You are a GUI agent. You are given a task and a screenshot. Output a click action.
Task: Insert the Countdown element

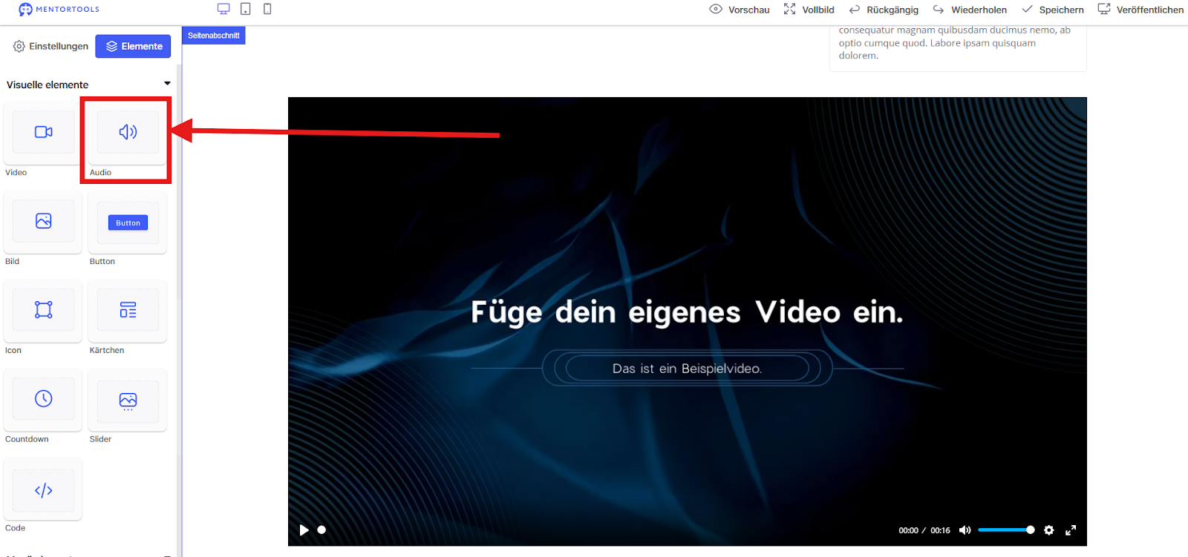tap(43, 401)
